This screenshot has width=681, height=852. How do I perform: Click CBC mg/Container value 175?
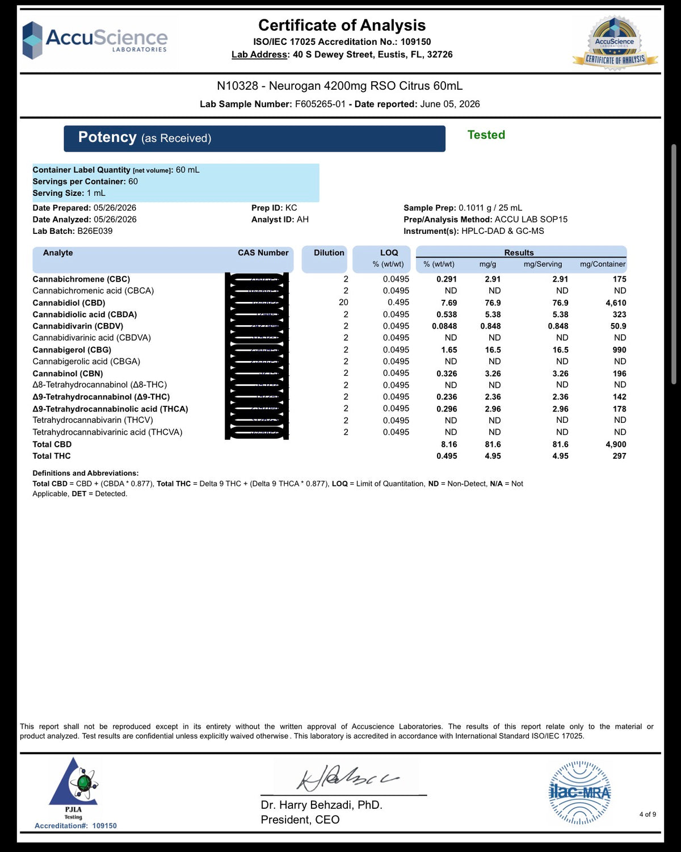619,279
